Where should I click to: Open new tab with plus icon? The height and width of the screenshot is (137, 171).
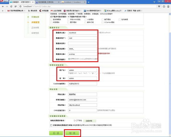click(89, 2)
